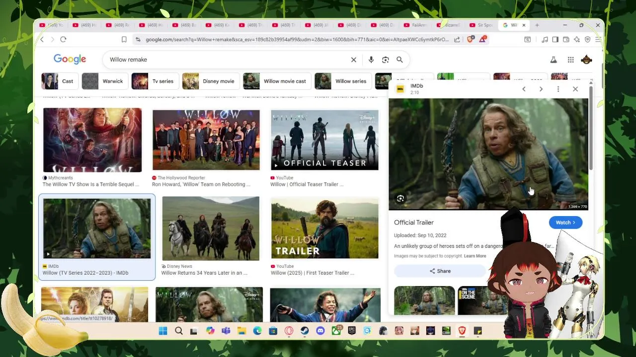Screen dimensions: 636x357
Task: Open the preview panel three-dot options
Action: [558, 89]
